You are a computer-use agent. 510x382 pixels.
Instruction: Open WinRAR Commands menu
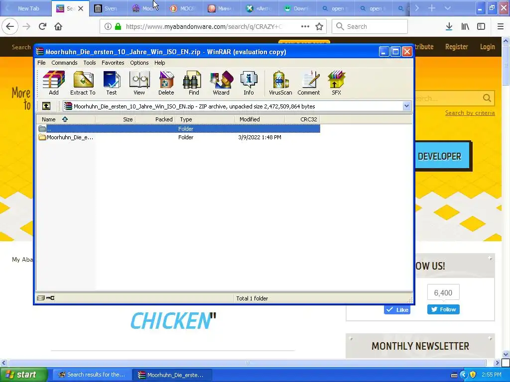[x=64, y=63]
